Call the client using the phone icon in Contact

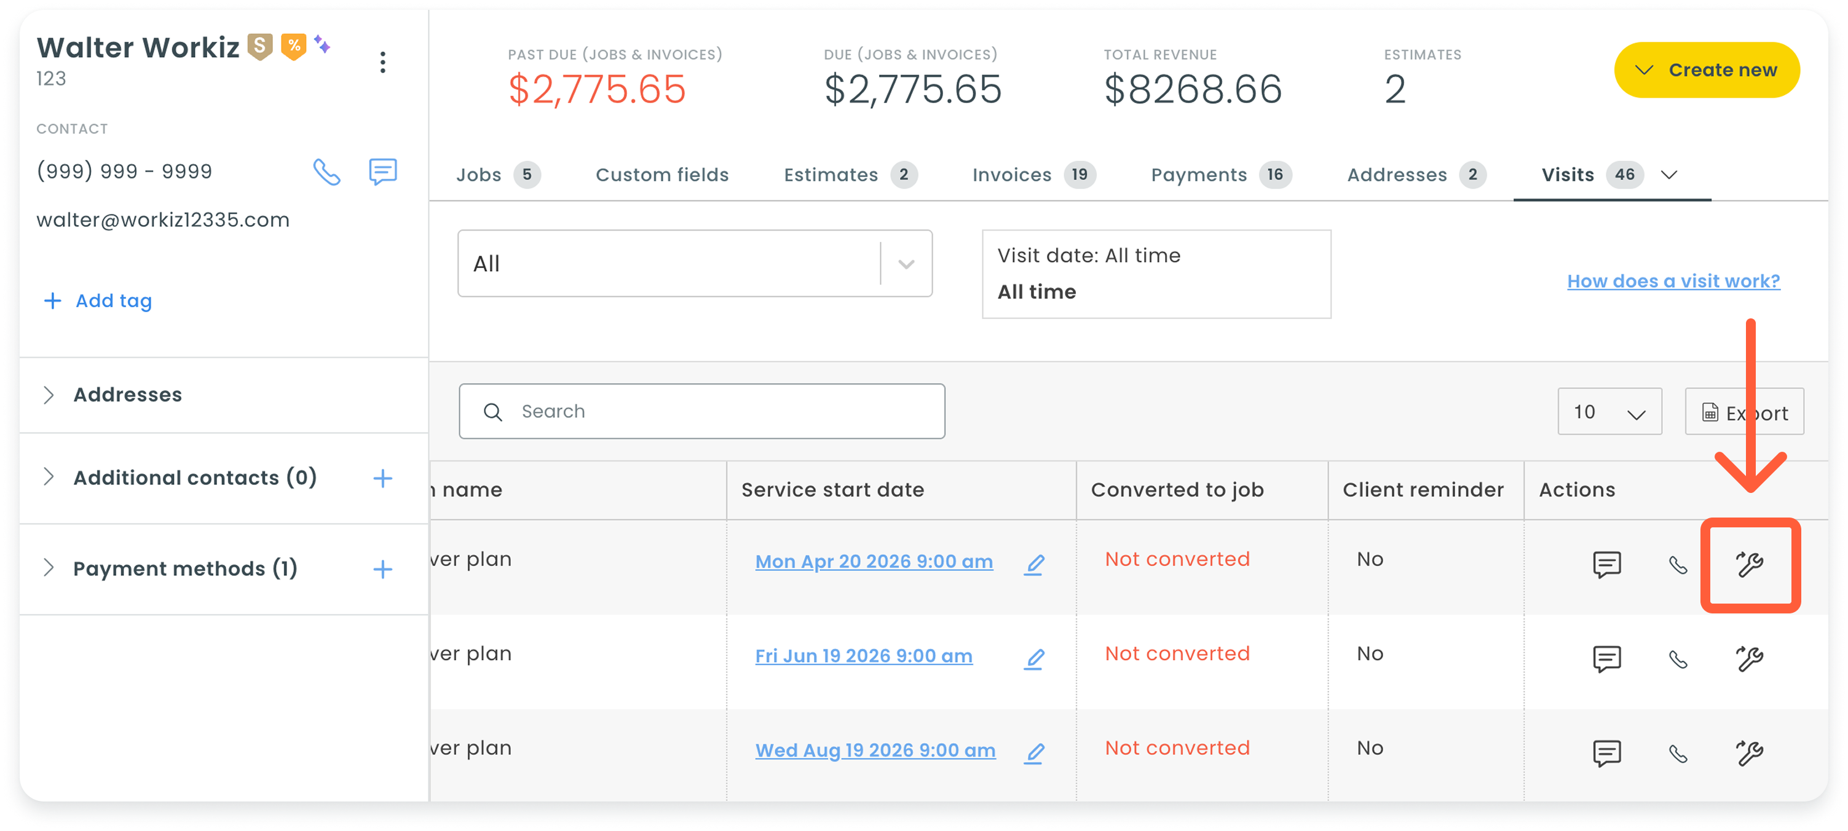coord(326,172)
